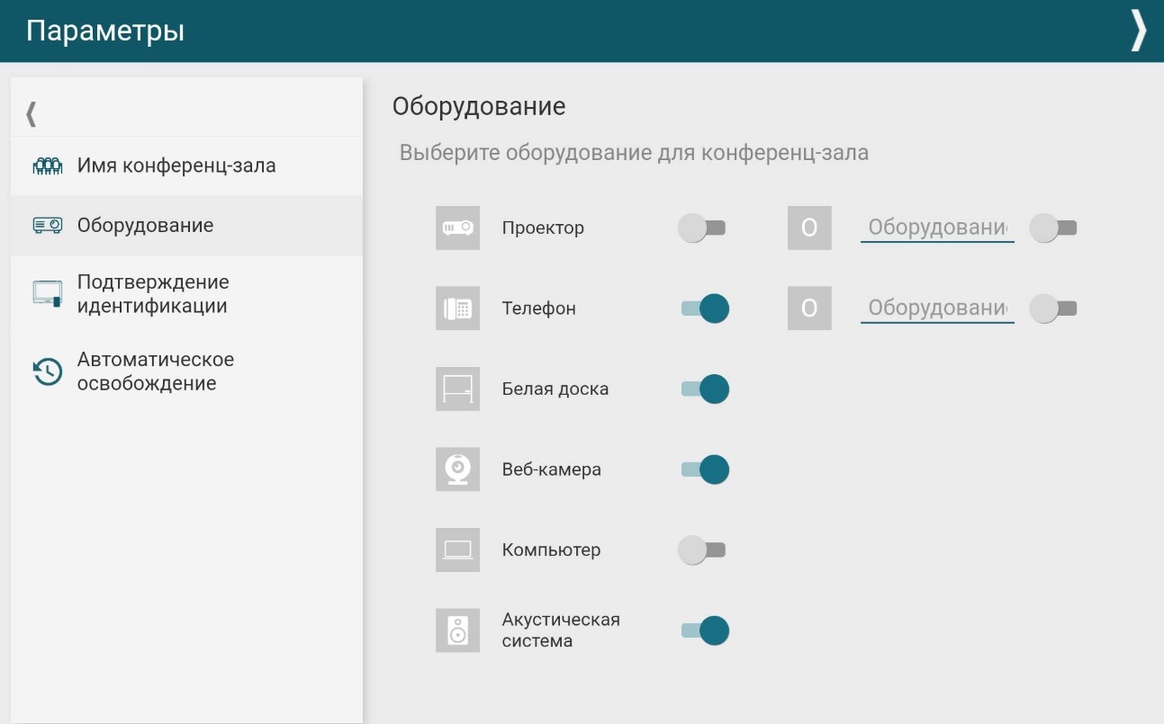The image size is (1164, 724).
Task: Click the Веб-камера label
Action: click(551, 469)
